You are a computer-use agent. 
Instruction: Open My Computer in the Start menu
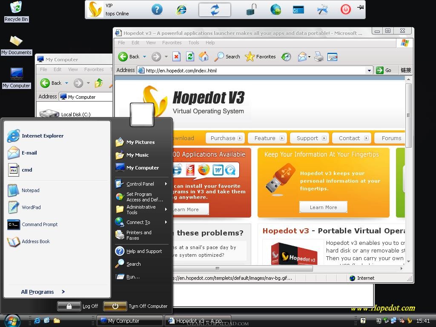[x=137, y=168]
